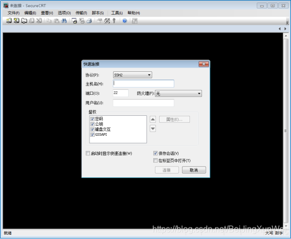
Task: Click the 数字 status bar indicator
Action: tap(279, 233)
